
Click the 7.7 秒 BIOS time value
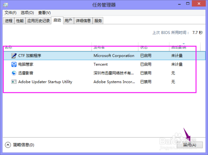click(198, 32)
